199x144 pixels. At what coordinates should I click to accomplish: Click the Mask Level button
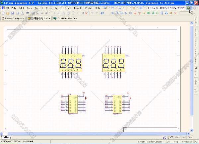click(x=180, y=137)
